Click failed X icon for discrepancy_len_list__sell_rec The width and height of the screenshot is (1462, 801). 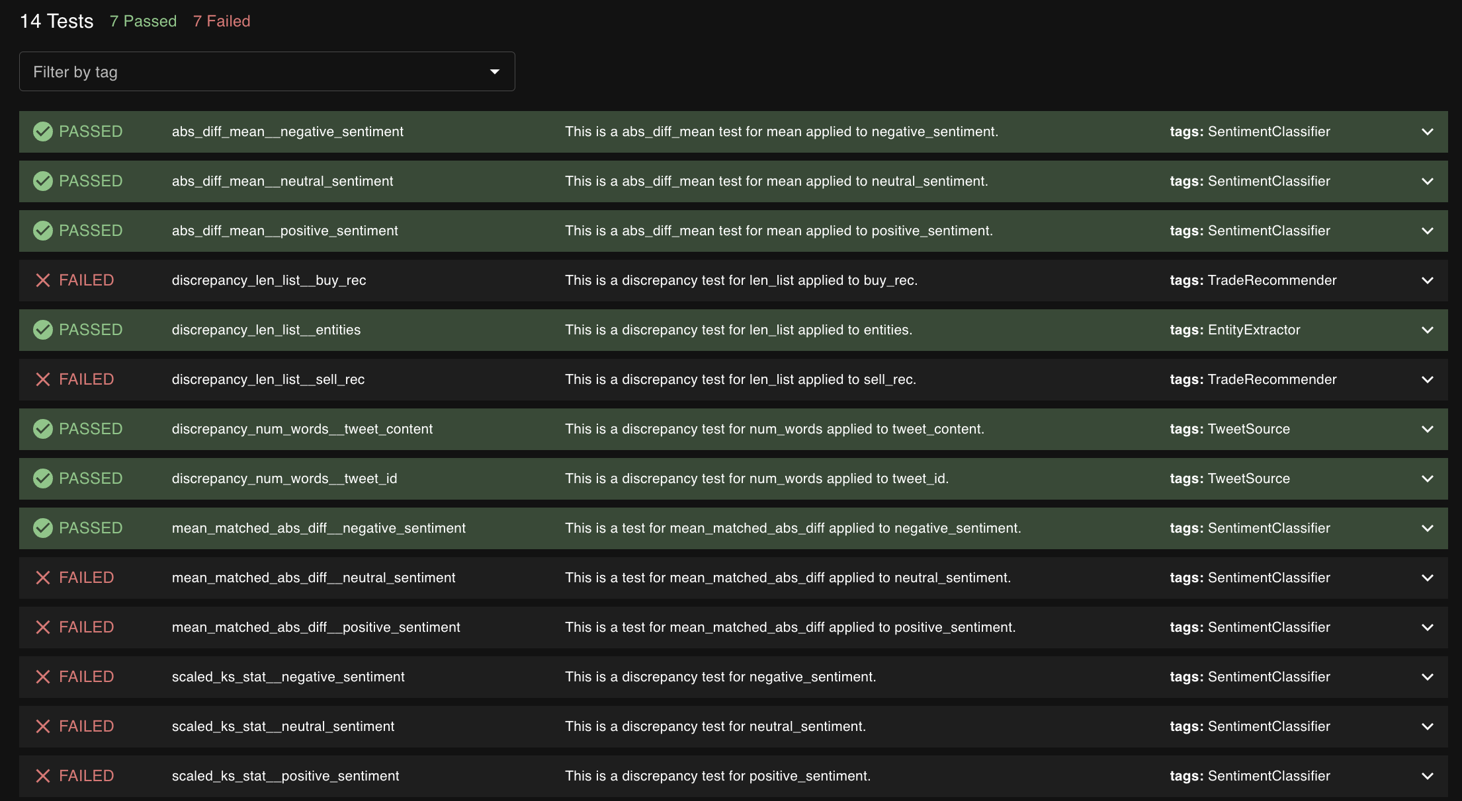[43, 379]
